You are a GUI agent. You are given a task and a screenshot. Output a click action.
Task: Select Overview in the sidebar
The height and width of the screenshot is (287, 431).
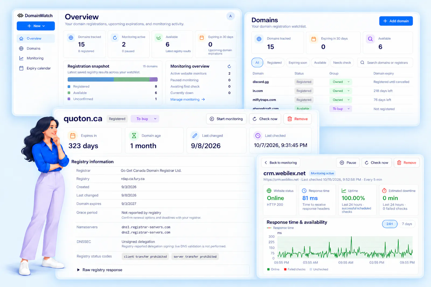36,38
